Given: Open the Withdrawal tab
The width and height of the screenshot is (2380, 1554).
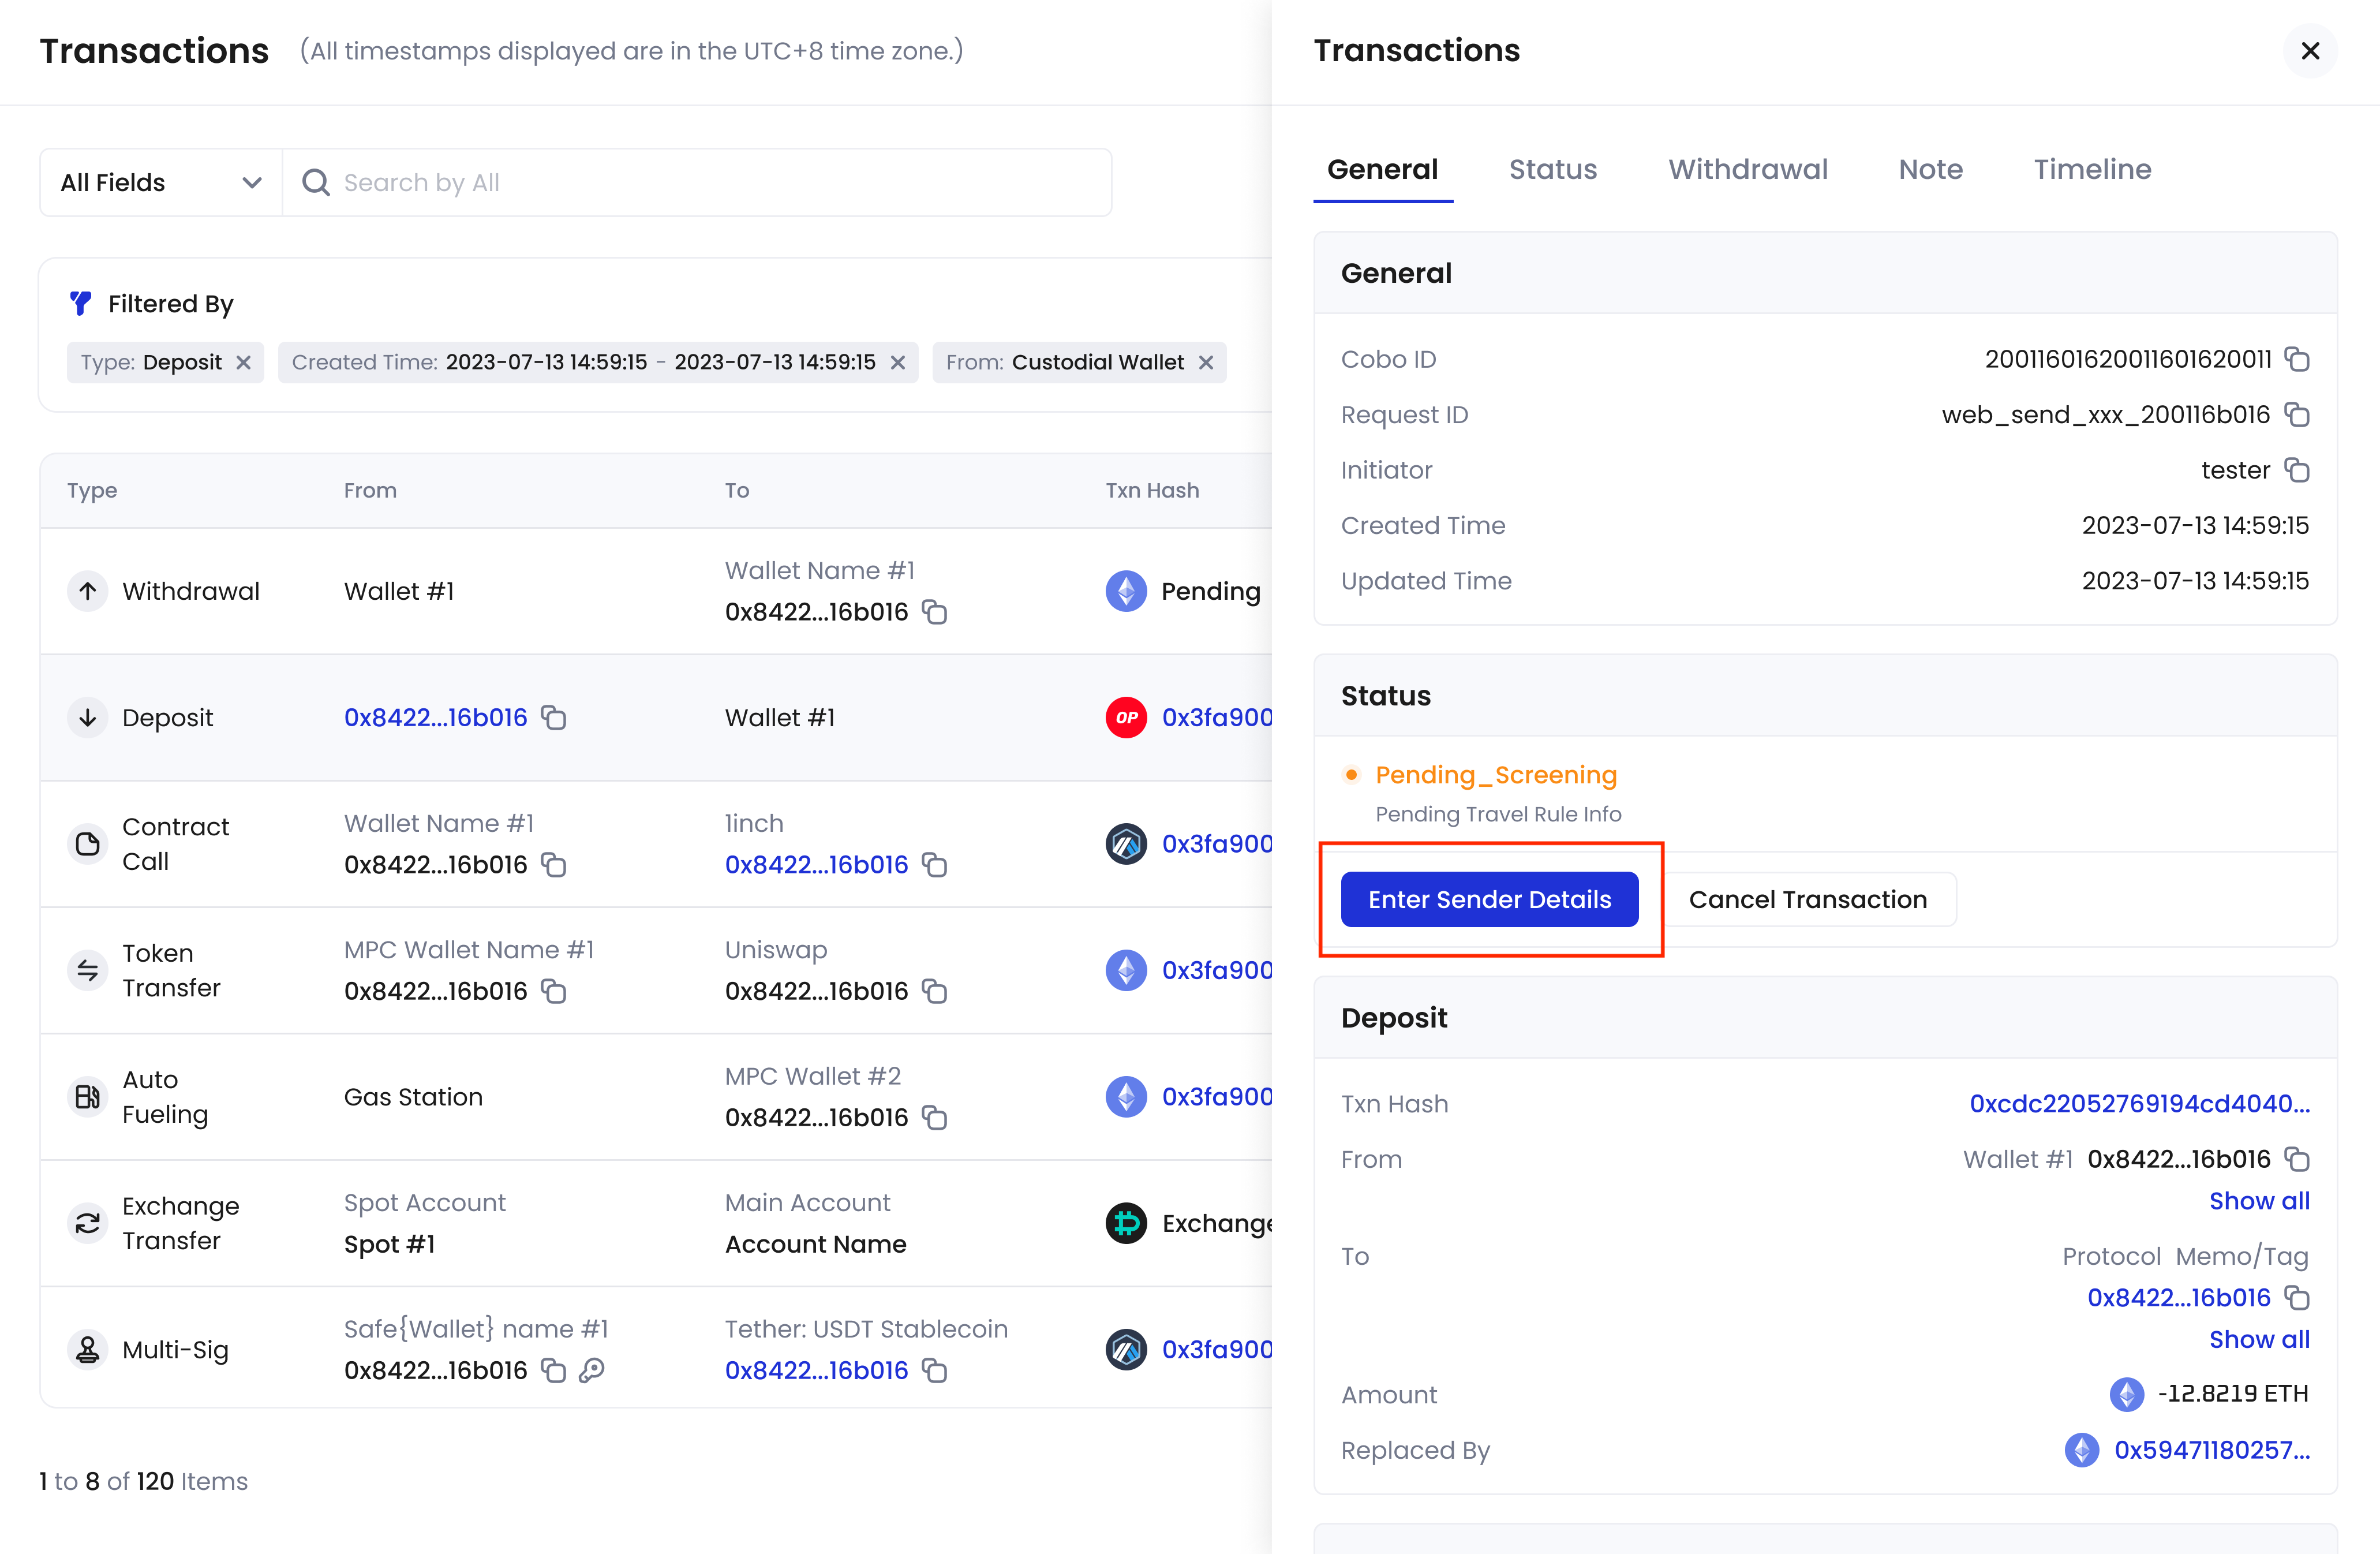Looking at the screenshot, I should coord(1747,169).
